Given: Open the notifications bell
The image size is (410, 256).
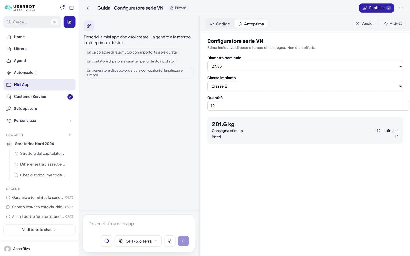Looking at the screenshot, I should coord(62,8).
